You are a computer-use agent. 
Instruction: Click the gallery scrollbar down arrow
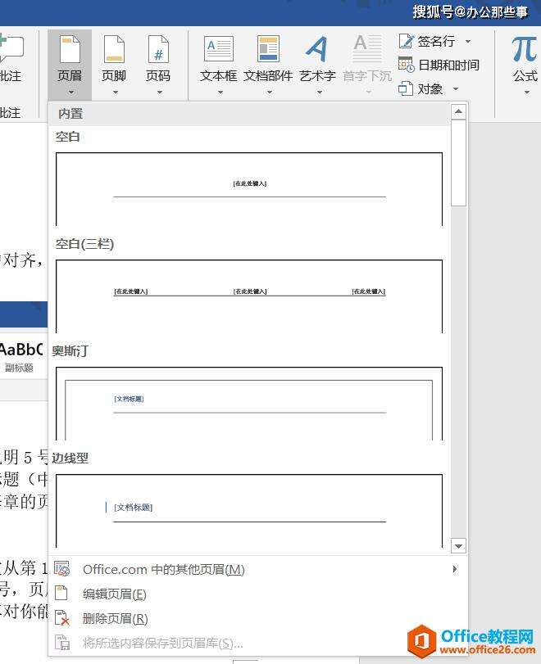(x=458, y=546)
